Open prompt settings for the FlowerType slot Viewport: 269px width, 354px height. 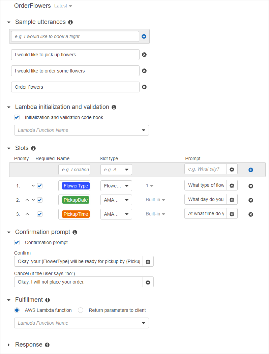[232, 185]
